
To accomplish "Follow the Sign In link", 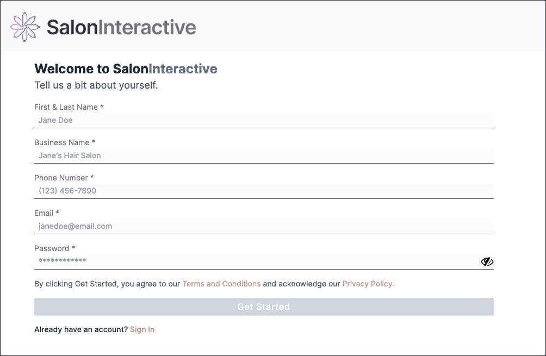I will click(142, 329).
